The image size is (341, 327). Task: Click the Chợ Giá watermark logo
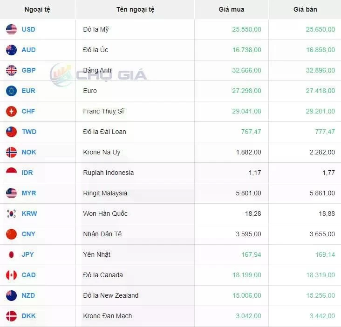[x=99, y=75]
